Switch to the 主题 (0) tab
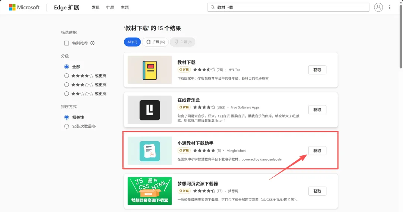Viewport: 403px width, 212px height. 183,42
